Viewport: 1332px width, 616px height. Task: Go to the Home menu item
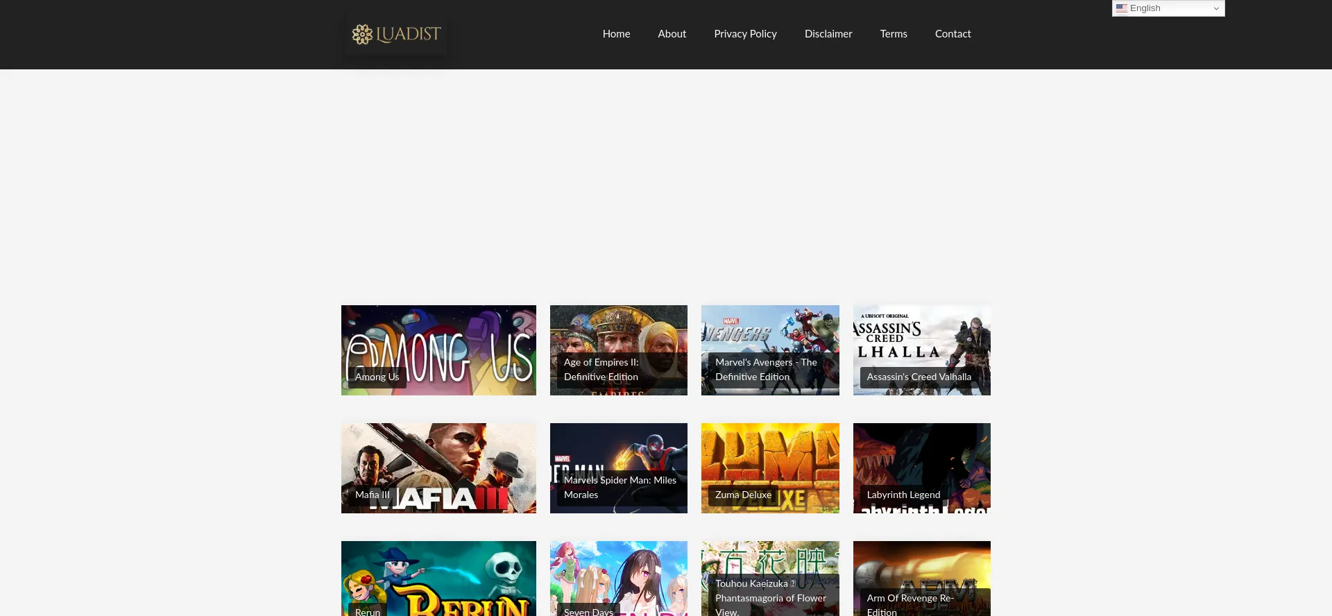(x=616, y=34)
